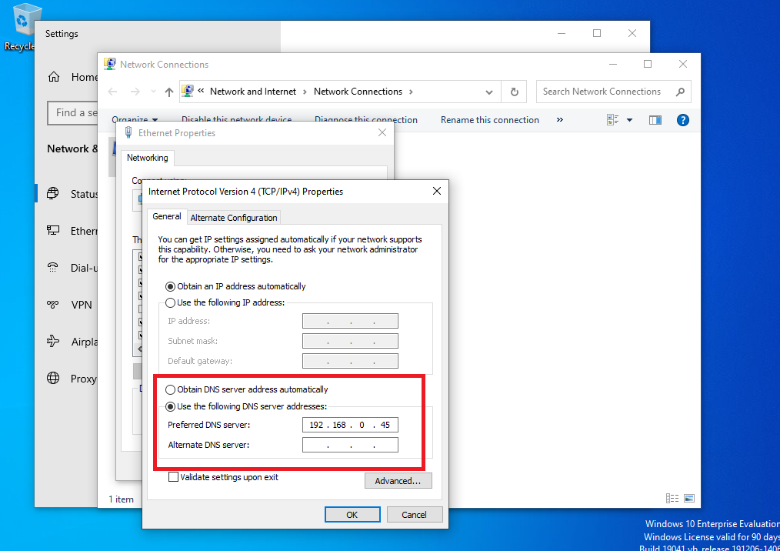The height and width of the screenshot is (551, 780).
Task: Switch to the Alternate Configuration tab
Action: click(x=234, y=218)
